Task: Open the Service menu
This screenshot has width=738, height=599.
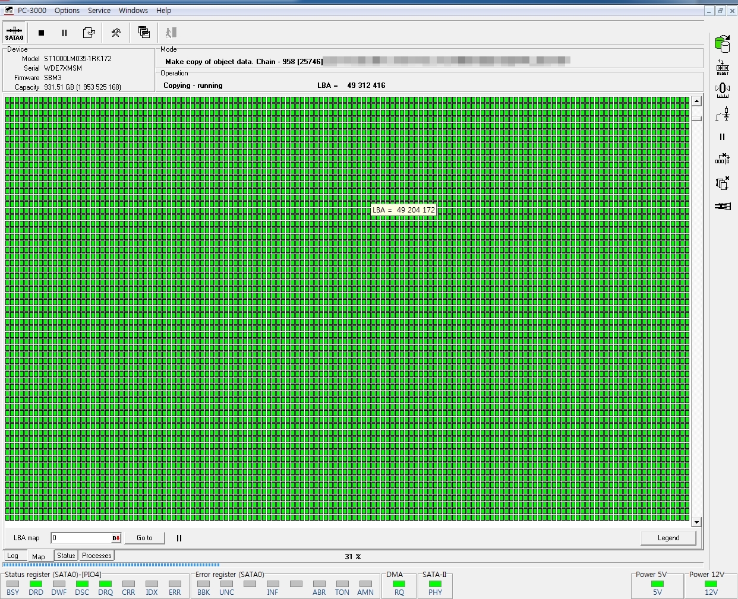Action: 99,11
